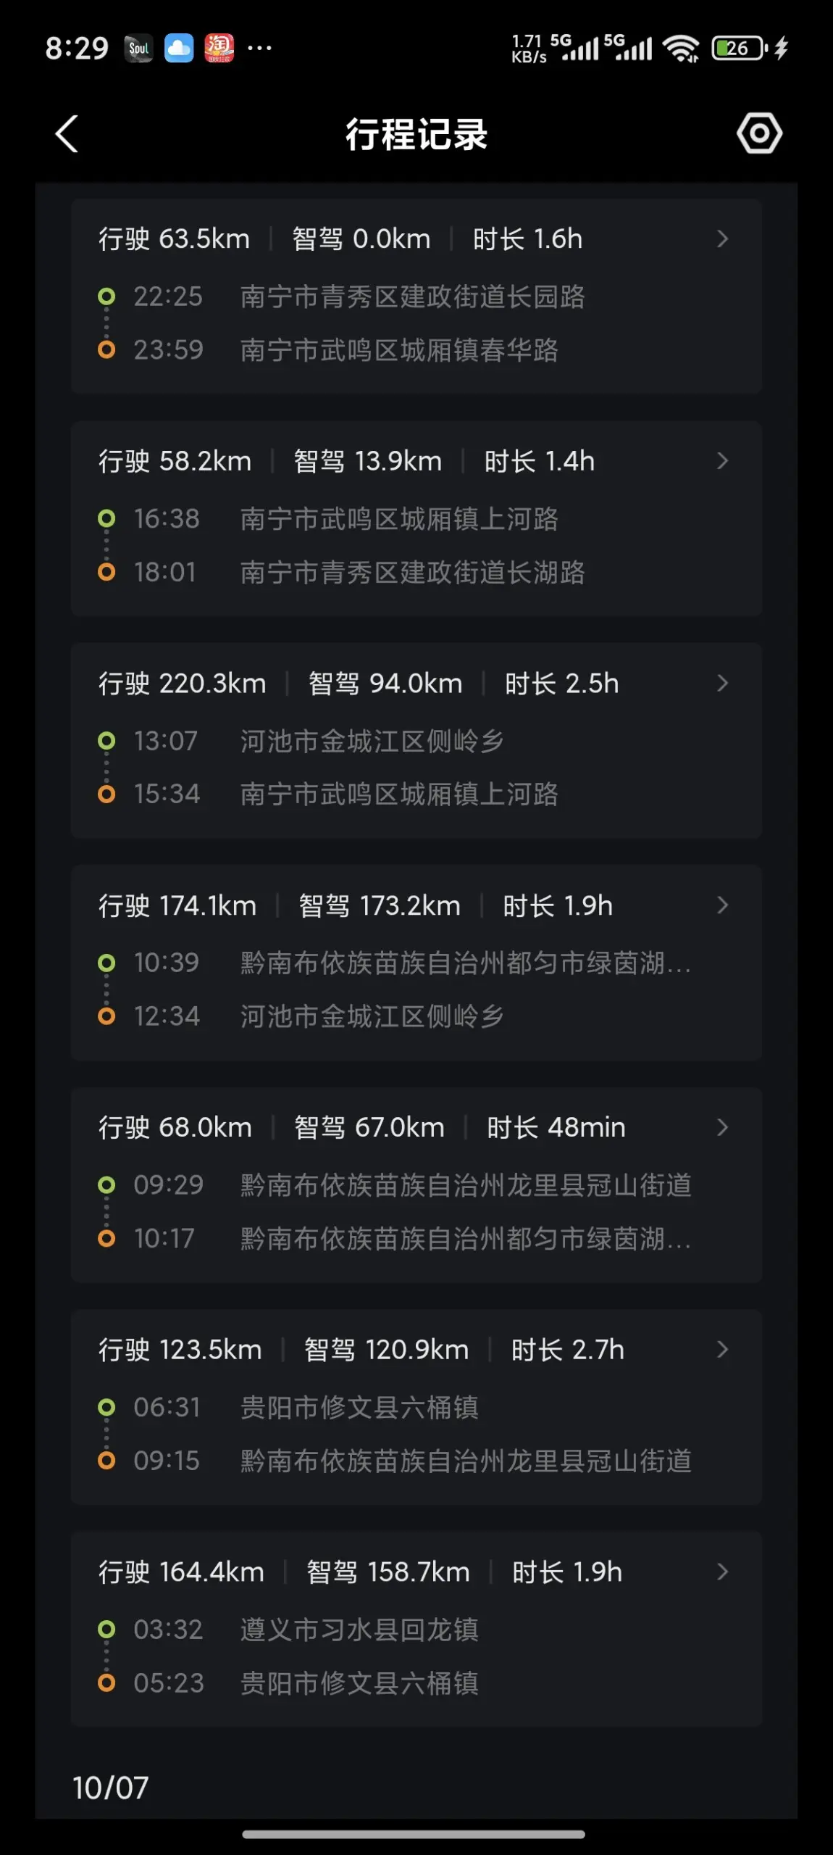Viewport: 833px width, 1855px height.
Task: Tap the three-dot notification overflow icon
Action: [x=259, y=49]
